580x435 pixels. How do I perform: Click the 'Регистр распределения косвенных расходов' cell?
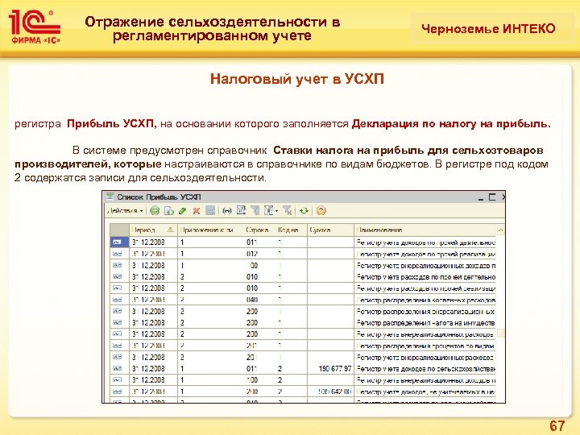425,300
